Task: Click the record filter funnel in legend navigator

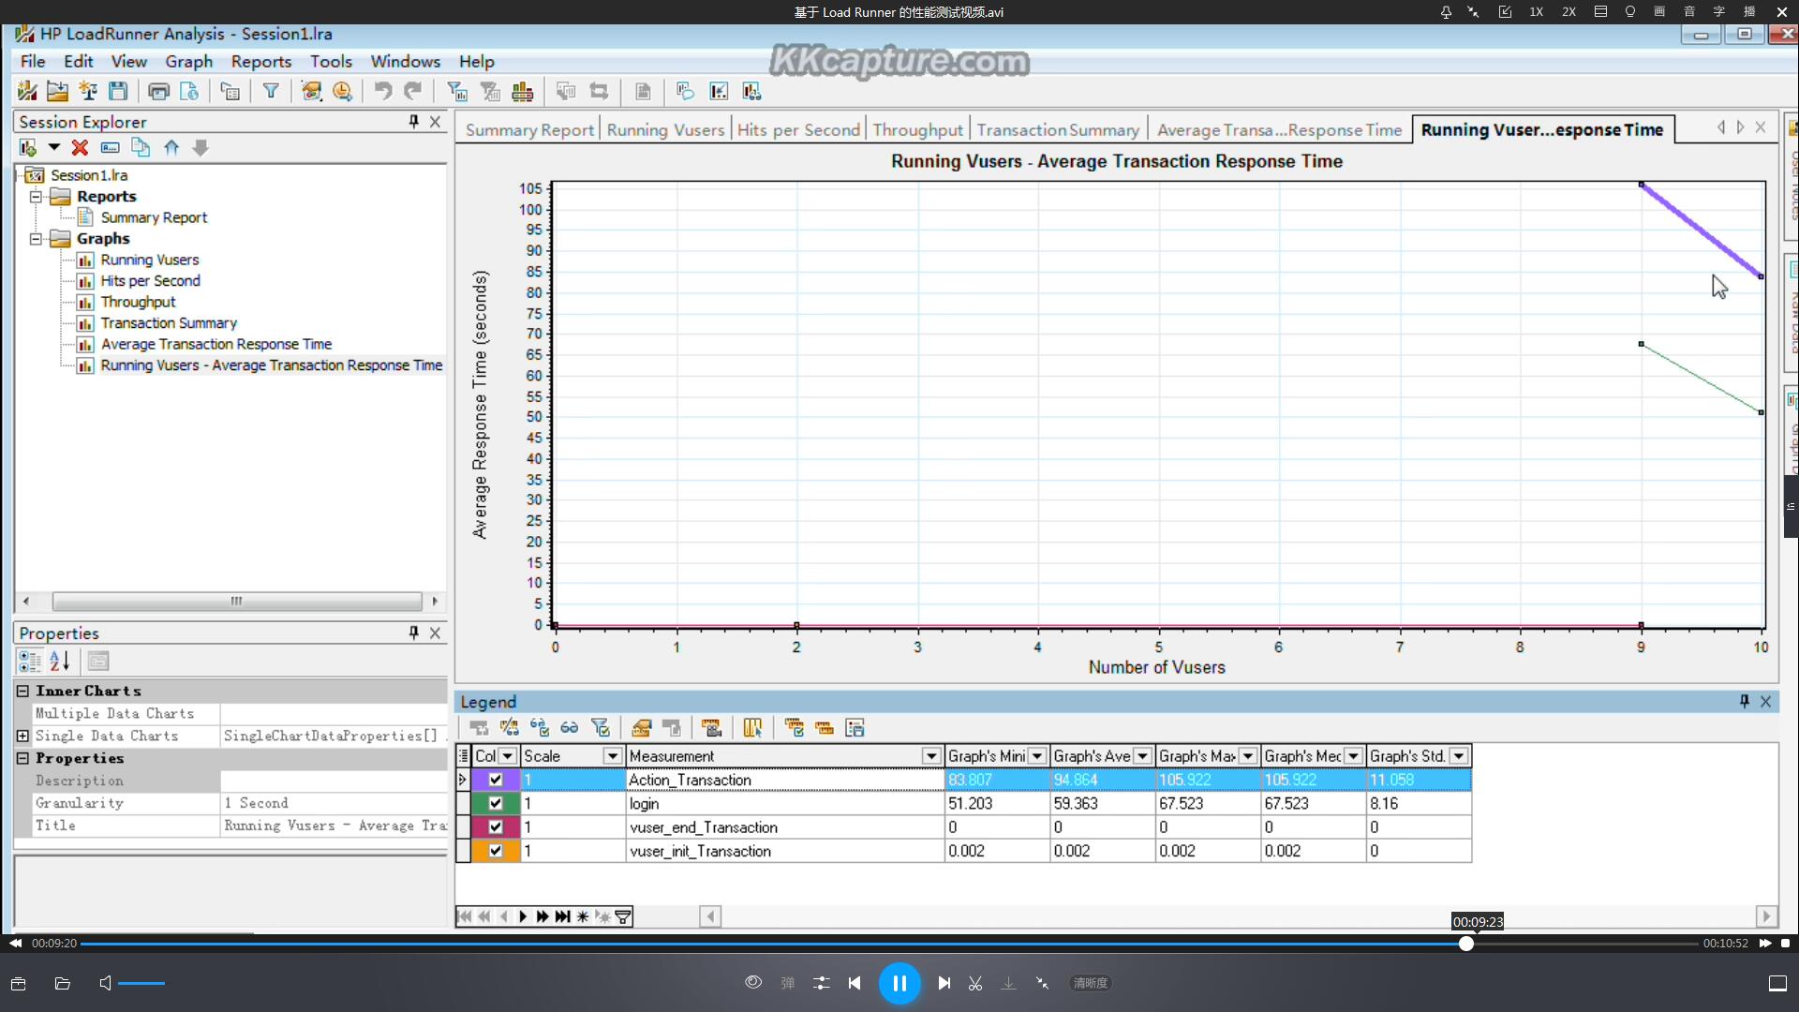Action: click(623, 916)
